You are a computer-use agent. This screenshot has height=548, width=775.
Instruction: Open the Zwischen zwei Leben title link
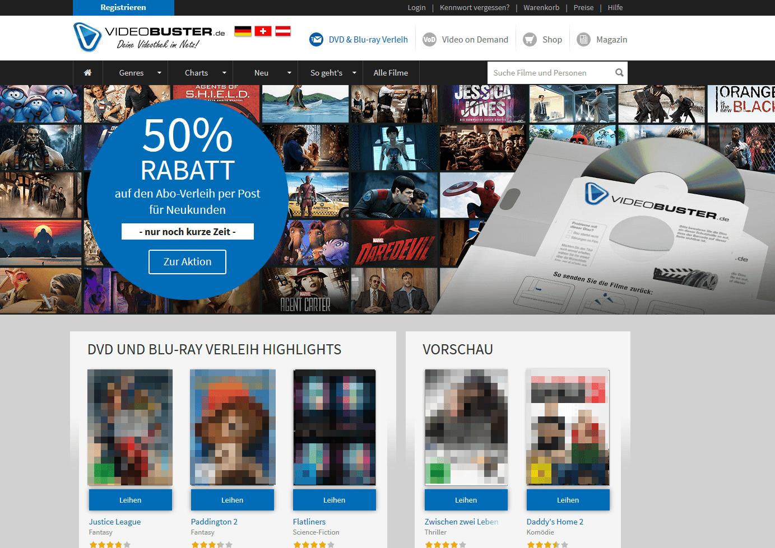461,522
